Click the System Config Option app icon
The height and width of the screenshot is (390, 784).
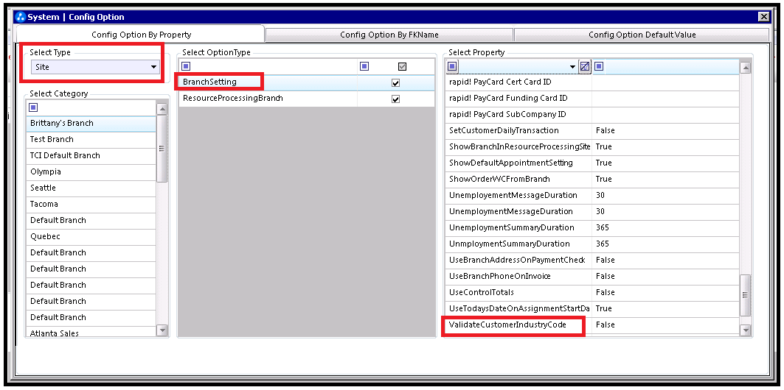(20, 17)
